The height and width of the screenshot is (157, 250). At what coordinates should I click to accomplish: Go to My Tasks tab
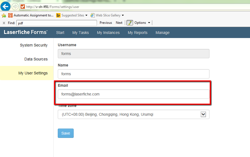point(81,33)
